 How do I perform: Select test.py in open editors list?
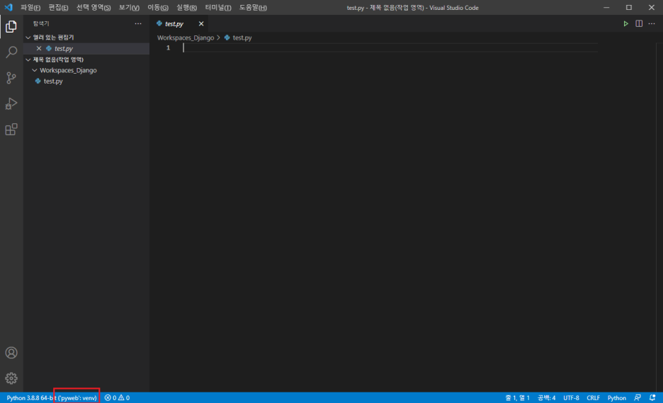pyautogui.click(x=86, y=49)
